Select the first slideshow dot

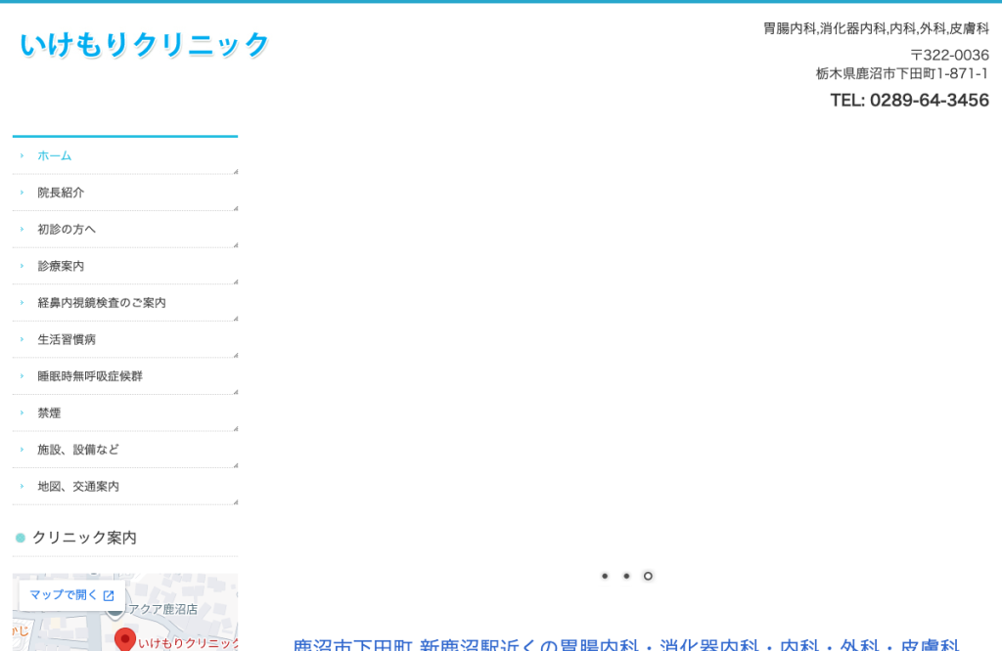605,576
